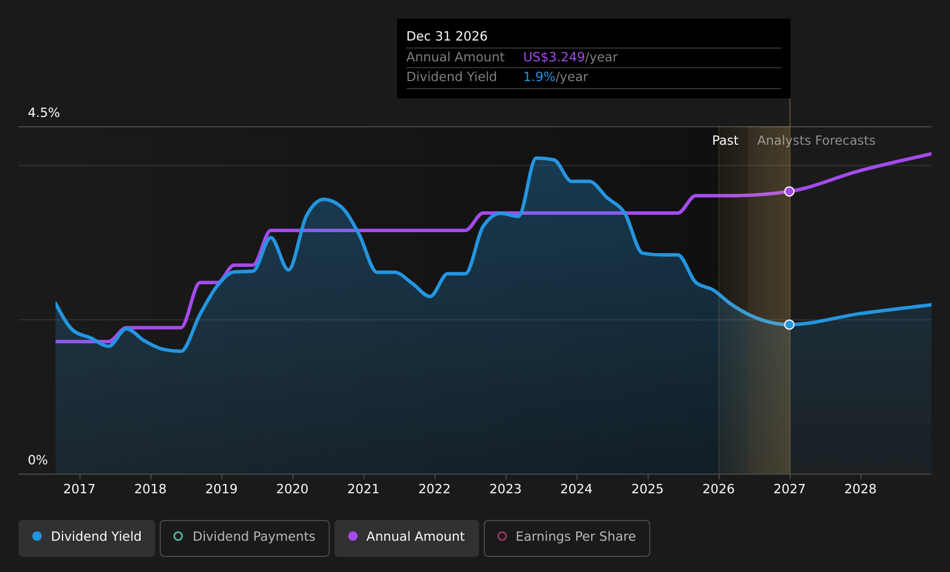Click the Past region label
The width and height of the screenshot is (950, 572).
pos(725,141)
